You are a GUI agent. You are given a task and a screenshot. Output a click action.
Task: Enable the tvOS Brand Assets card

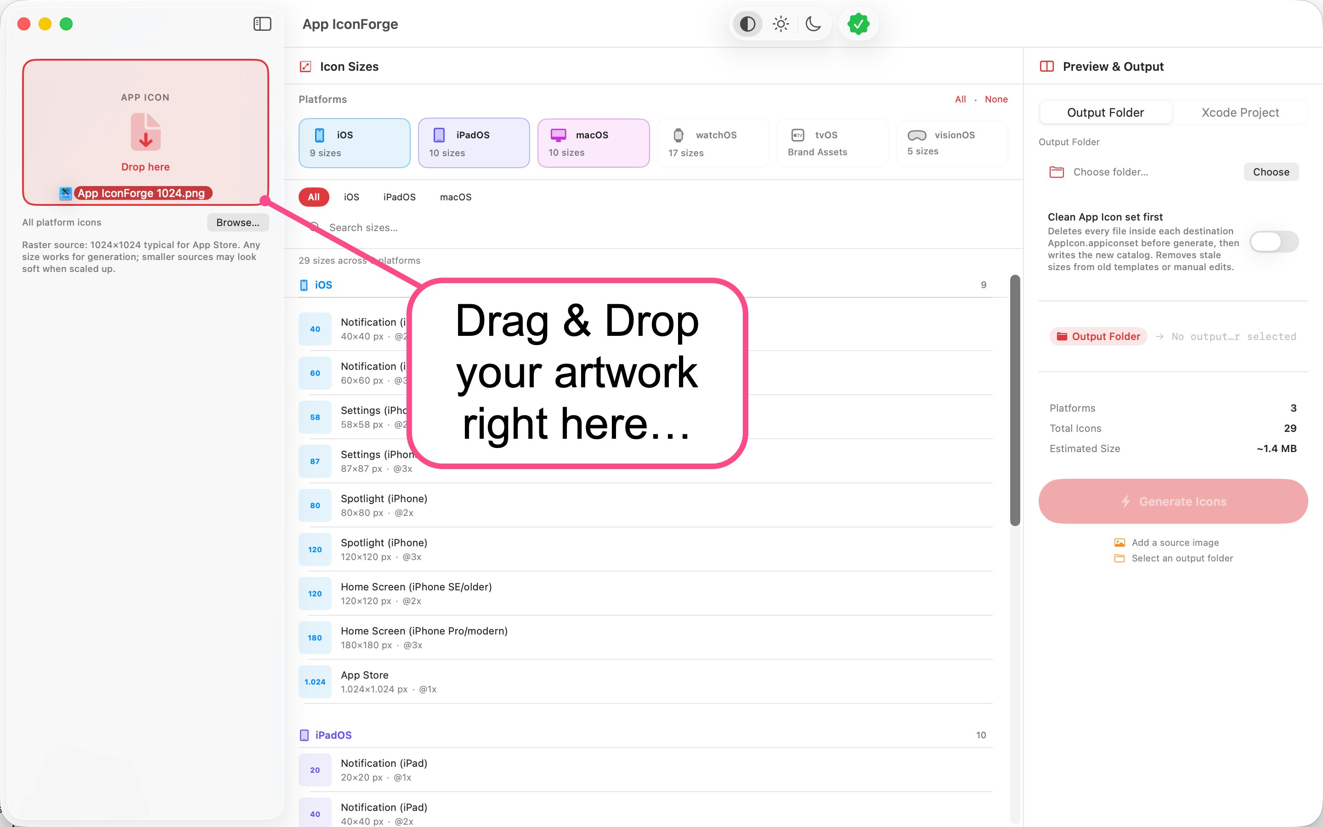point(832,143)
